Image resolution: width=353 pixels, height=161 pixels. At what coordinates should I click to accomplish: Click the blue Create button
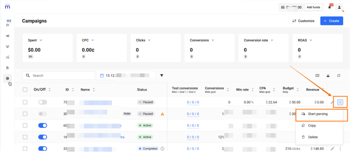point(332,21)
